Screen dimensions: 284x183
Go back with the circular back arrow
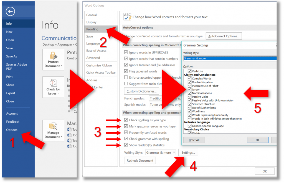(x=10, y=11)
